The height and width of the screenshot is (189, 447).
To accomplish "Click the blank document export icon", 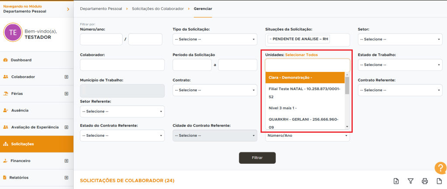I will [439, 181].
